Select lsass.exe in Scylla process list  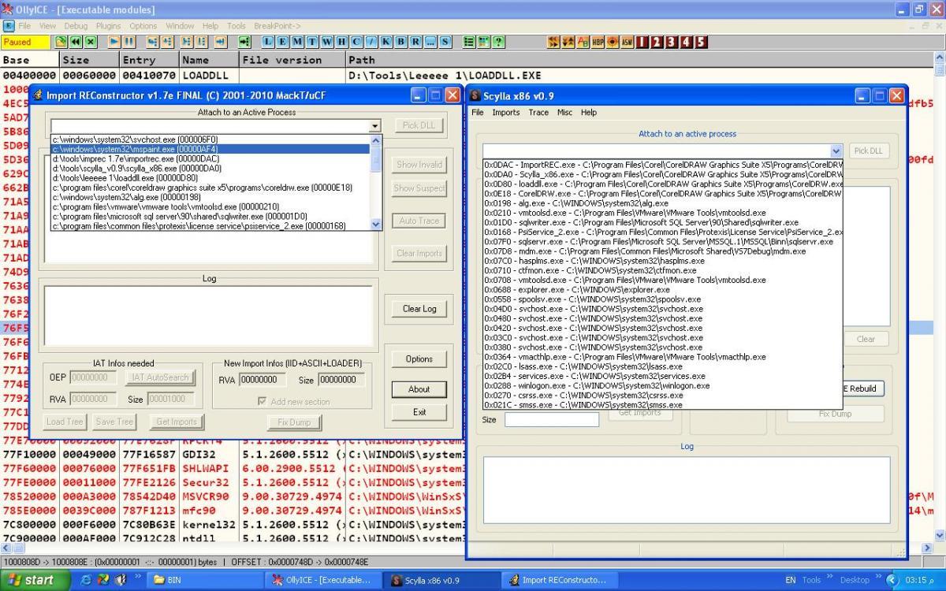[x=663, y=366]
